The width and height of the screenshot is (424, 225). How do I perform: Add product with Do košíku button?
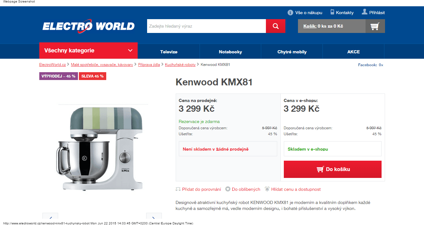pyautogui.click(x=333, y=169)
